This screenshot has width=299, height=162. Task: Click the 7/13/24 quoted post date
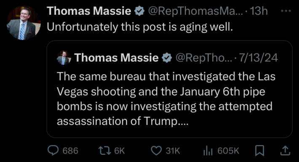pyautogui.click(x=259, y=58)
